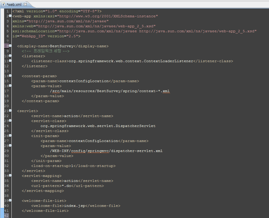Collapse the servlet-class fold on line 23

pos(10,120)
